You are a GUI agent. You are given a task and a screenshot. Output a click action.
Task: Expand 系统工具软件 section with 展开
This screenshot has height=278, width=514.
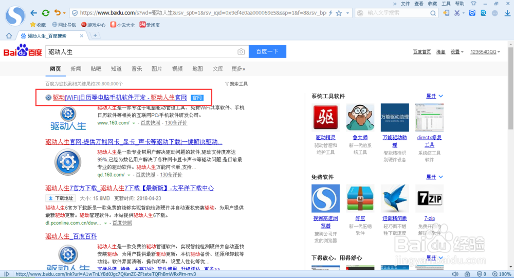point(434,96)
